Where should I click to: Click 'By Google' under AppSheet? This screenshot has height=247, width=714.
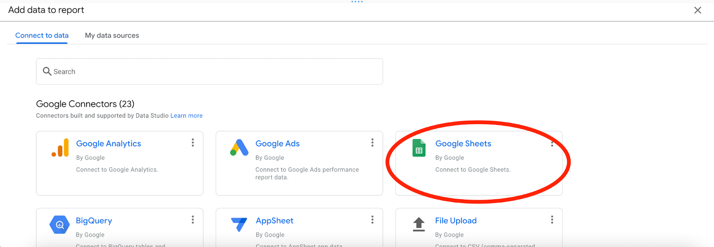[x=270, y=235]
